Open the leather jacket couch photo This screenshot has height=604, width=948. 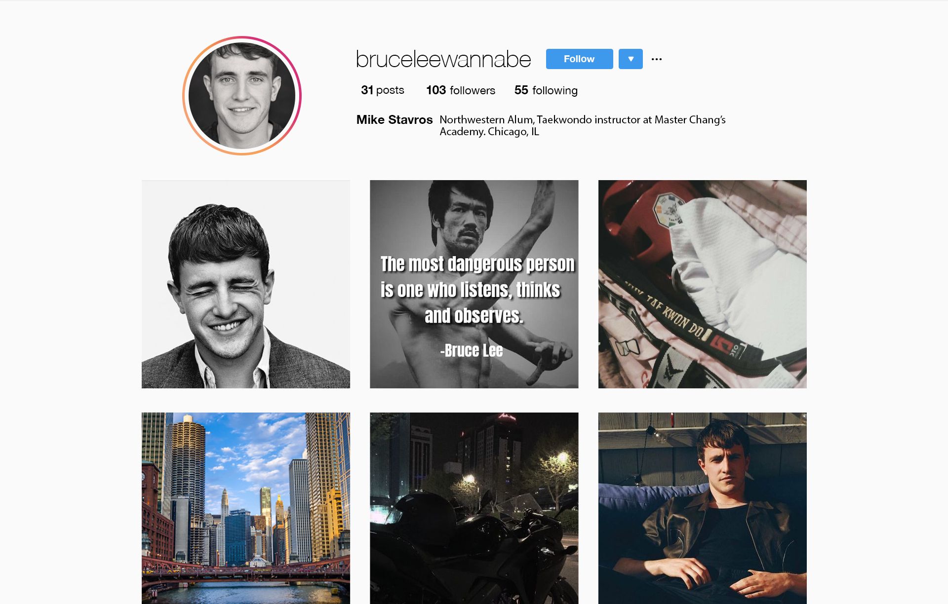[702, 508]
